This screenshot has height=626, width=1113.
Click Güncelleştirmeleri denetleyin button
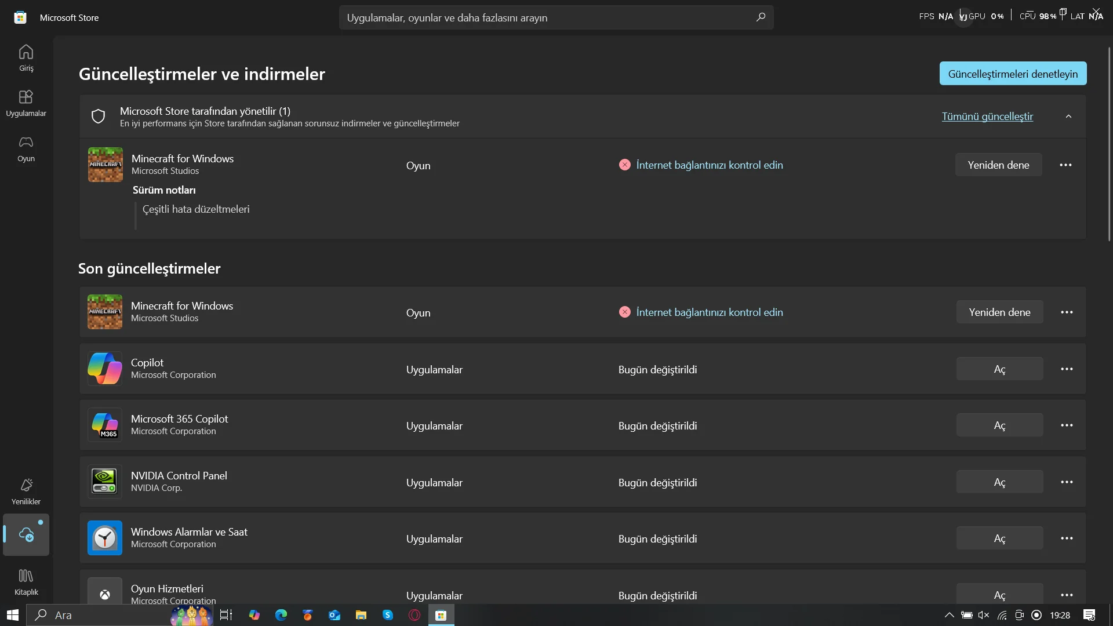pos(1013,74)
